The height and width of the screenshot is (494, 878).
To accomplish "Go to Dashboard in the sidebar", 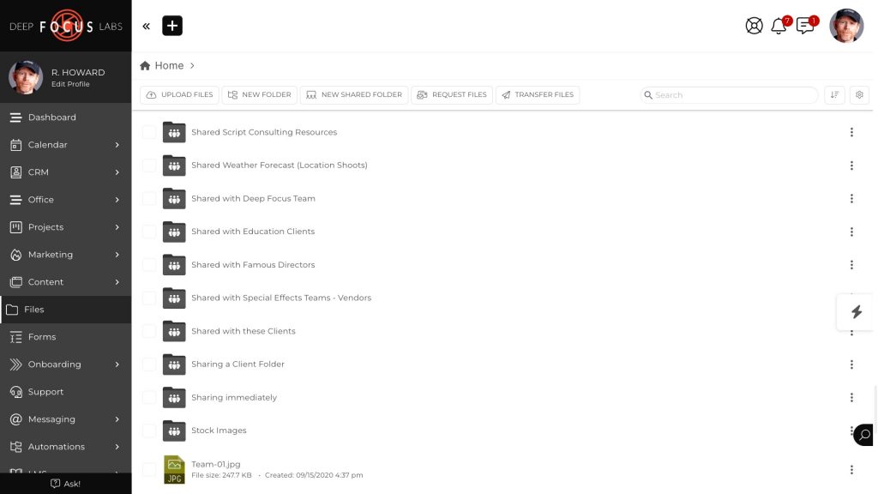I will click(x=51, y=117).
